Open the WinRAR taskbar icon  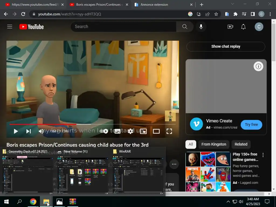click(73, 202)
